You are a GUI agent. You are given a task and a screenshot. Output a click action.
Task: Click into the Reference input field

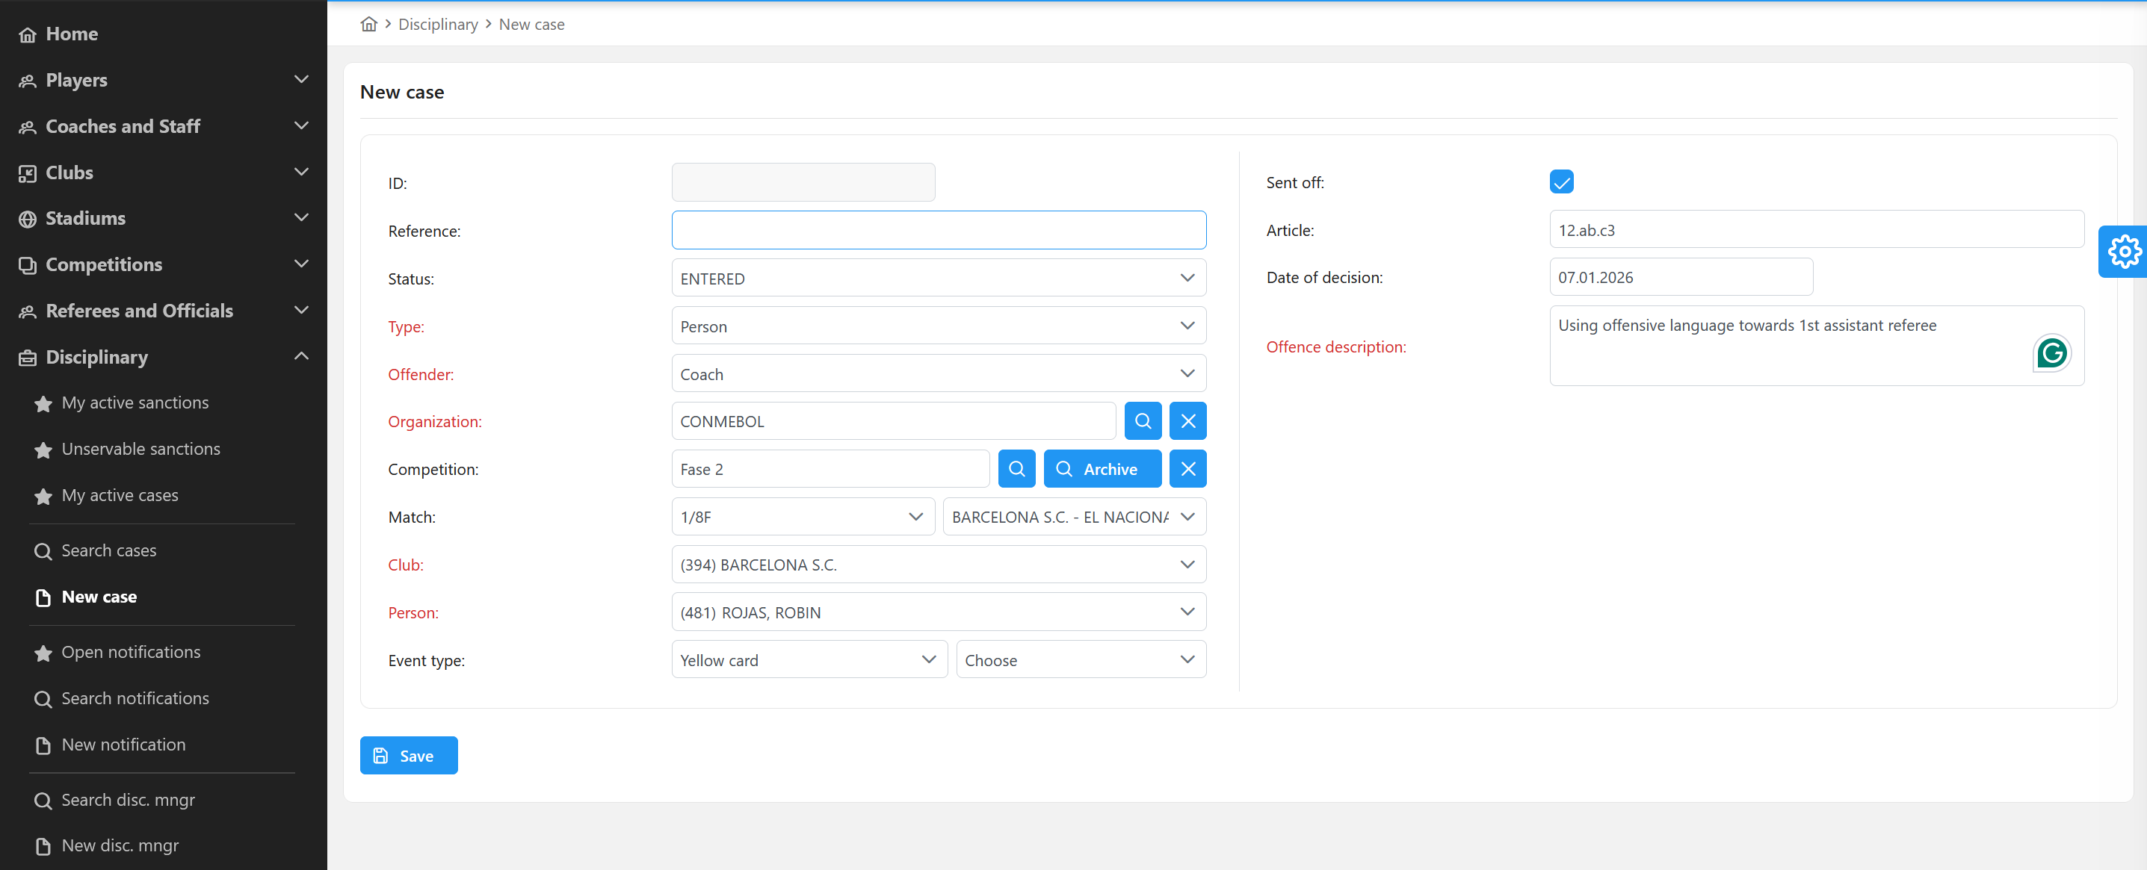(x=938, y=231)
